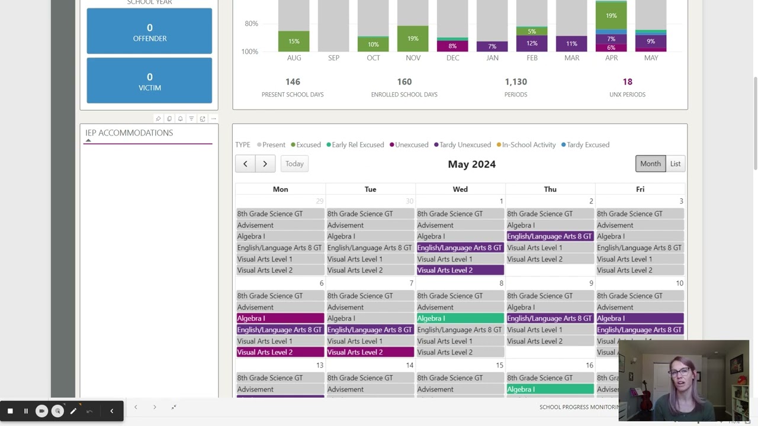The height and width of the screenshot is (426, 758).
Task: Open focus mode for IEP Accommodations
Action: [x=203, y=119]
